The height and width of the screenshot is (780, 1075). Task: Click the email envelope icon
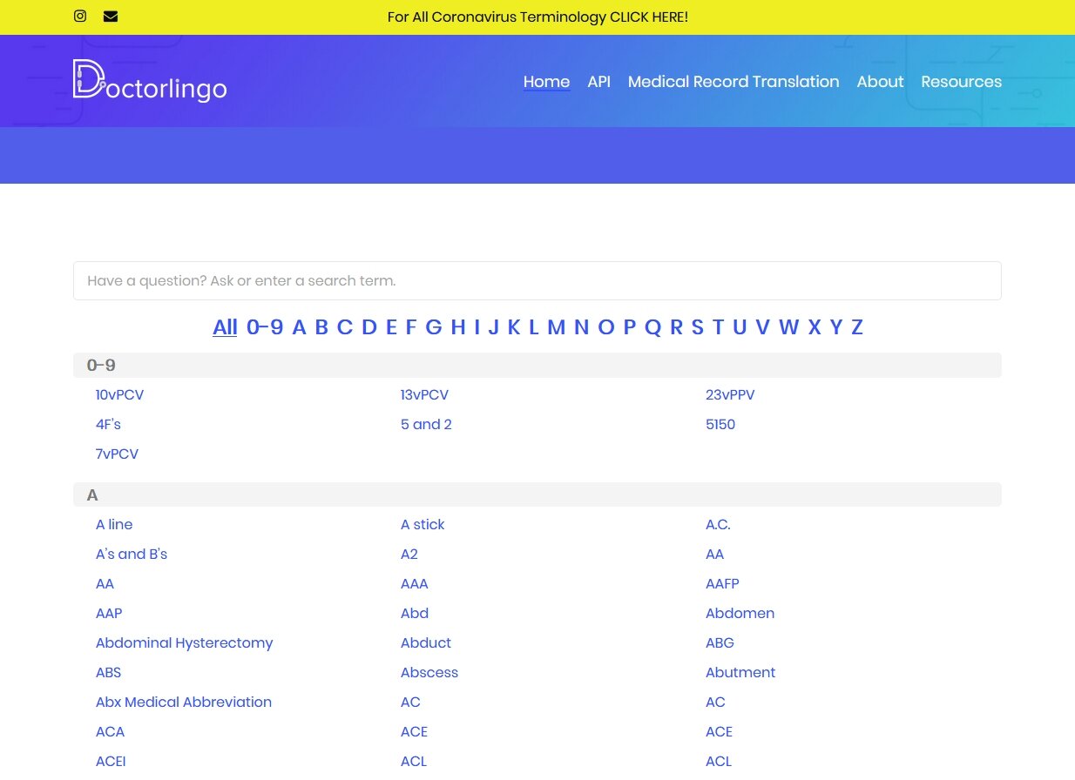tap(111, 17)
